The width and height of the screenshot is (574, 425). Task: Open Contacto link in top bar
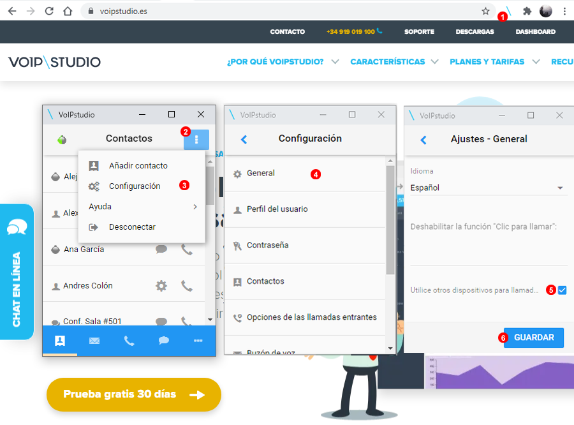click(288, 31)
